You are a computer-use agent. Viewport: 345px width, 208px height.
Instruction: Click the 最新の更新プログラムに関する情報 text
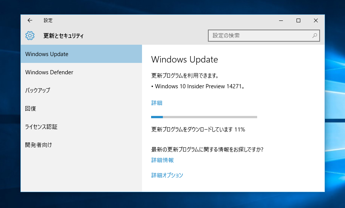pos(207,150)
